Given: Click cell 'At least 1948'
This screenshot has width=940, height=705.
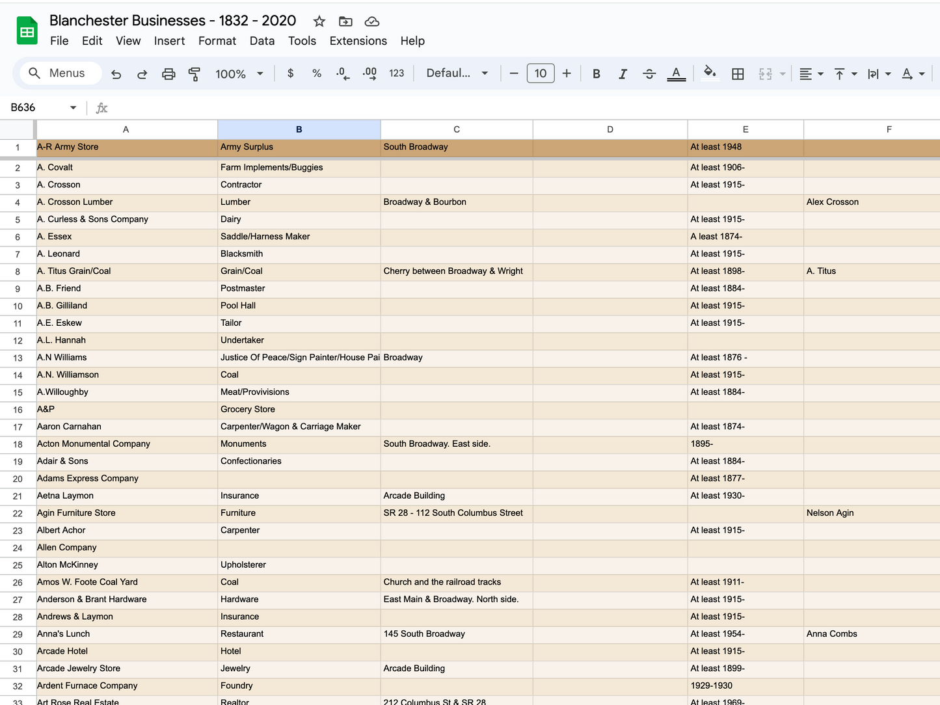Looking at the screenshot, I should (x=745, y=147).
